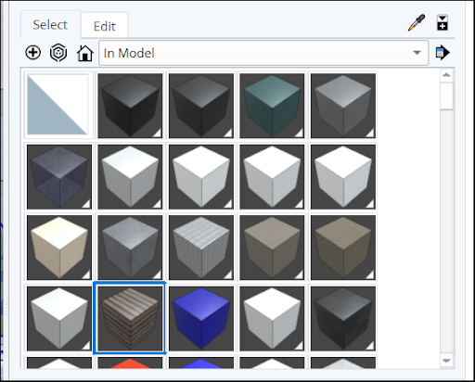The width and height of the screenshot is (475, 382).
Task: Open the In Model library dropdown
Action: click(263, 53)
